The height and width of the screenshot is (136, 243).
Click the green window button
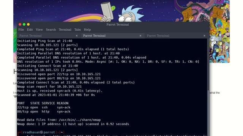[x=24, y=24]
